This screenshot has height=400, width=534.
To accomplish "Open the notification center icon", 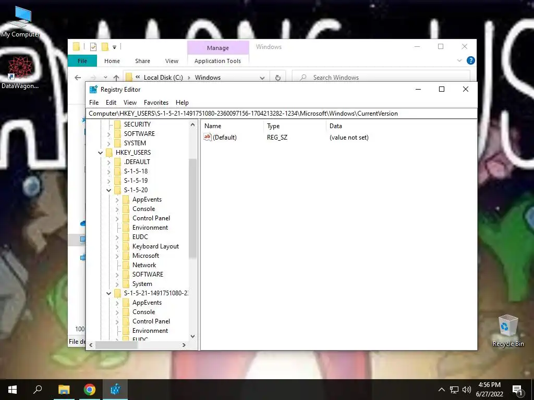I will tap(518, 390).
